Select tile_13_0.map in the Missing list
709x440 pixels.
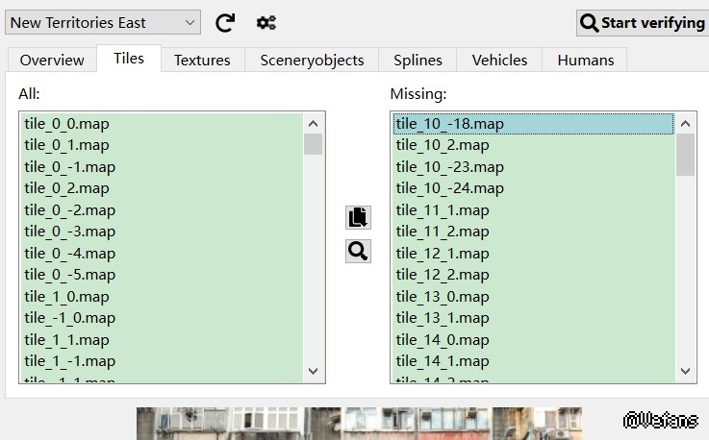click(443, 297)
